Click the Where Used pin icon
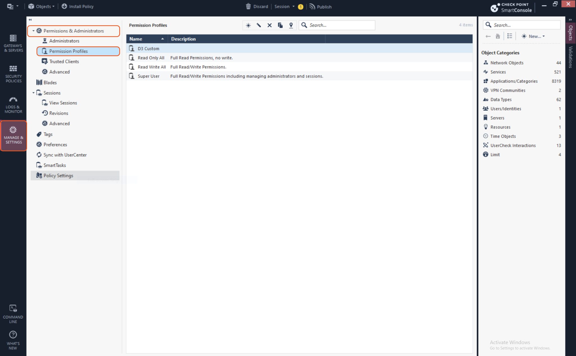The image size is (576, 356). click(x=291, y=25)
